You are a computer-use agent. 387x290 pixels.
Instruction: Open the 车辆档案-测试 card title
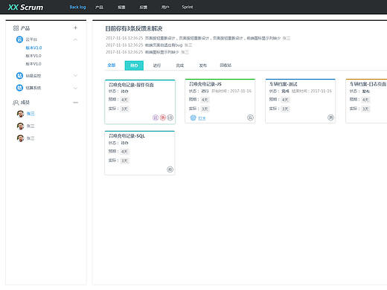click(x=283, y=84)
